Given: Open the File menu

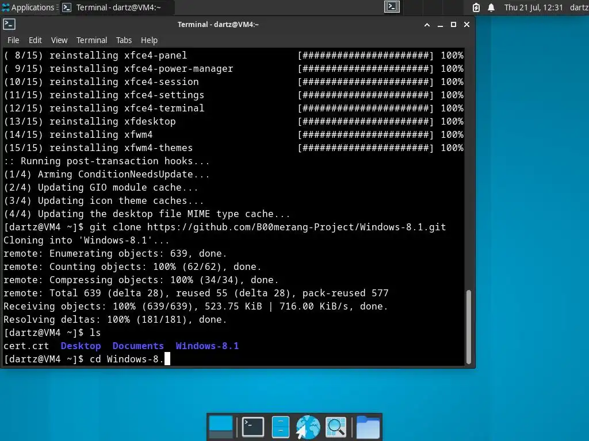Looking at the screenshot, I should tap(13, 40).
